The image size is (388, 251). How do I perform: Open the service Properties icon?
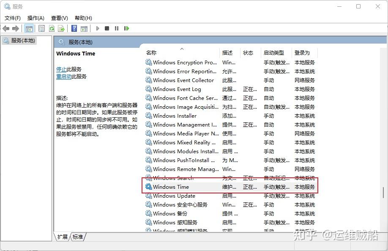pos(41,28)
